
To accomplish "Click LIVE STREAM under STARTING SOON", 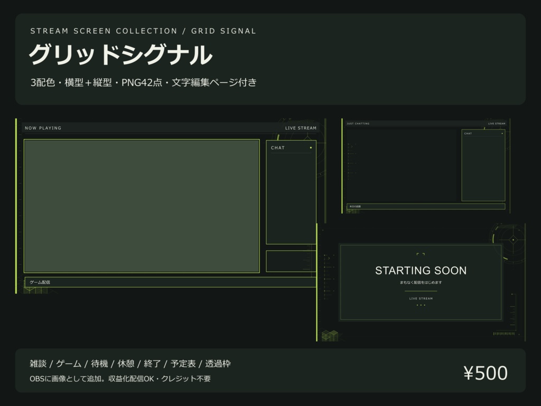I will coord(421,299).
